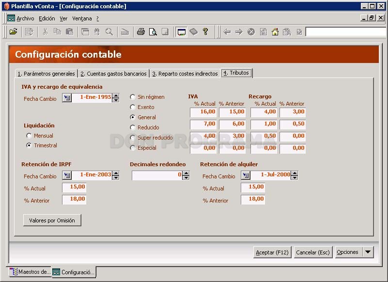Decrease the Retención de alquiler date spinner
Screen dimensions: 388x282
(295, 177)
